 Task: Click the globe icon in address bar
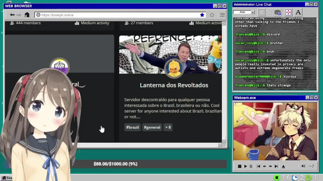(x=38, y=15)
